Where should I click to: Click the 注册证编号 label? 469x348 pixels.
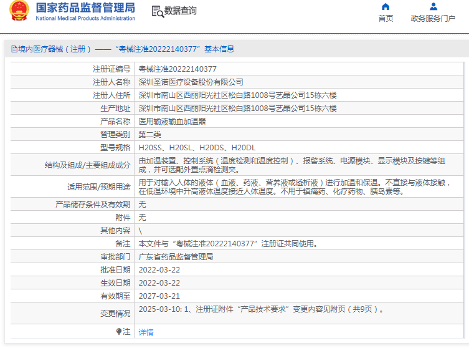point(111,69)
